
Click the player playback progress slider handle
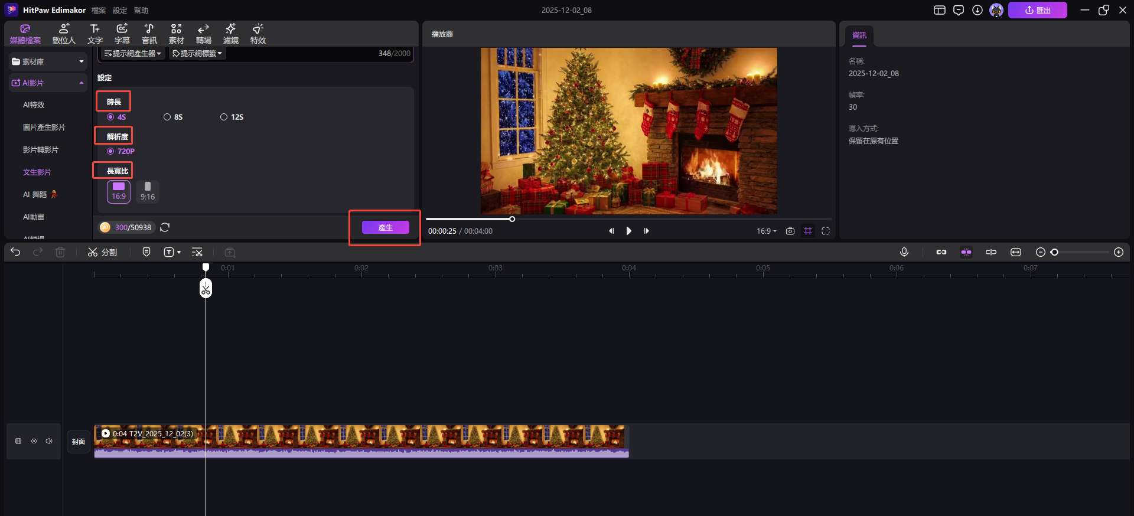point(512,219)
